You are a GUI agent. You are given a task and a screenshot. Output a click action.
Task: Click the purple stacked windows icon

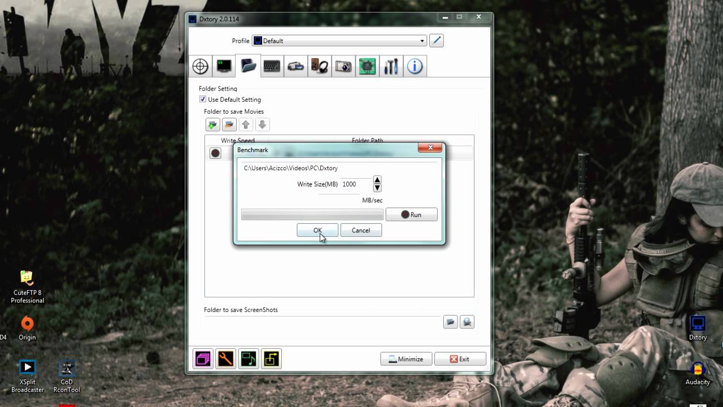coord(203,358)
